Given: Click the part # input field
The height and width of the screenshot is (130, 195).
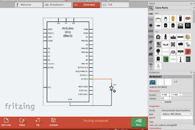Looking at the screenshot, I should [177, 118].
